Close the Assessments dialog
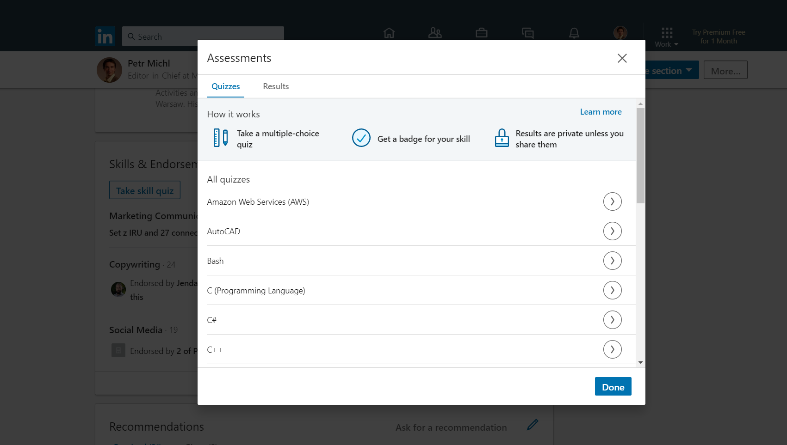Image resolution: width=787 pixels, height=445 pixels. 622,58
